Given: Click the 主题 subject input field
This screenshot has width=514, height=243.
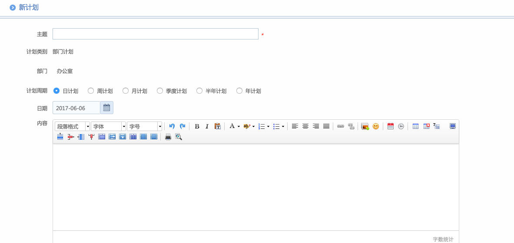Looking at the screenshot, I should point(155,34).
